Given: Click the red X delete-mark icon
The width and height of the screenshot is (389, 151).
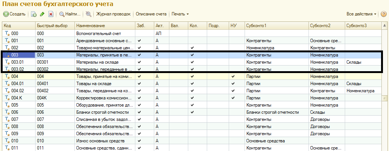Looking at the screenshot, I should point(51,14).
